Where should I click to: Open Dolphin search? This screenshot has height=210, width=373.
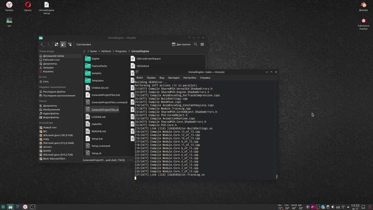tap(195, 44)
